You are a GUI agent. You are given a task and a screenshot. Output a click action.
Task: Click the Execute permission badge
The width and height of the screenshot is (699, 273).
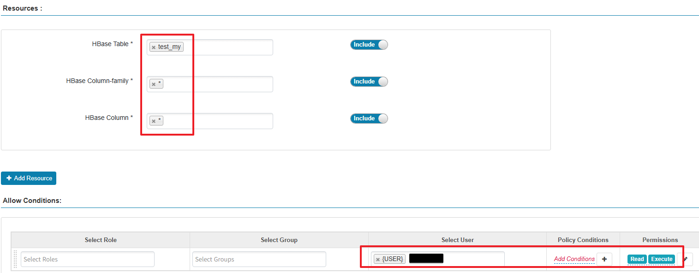(x=662, y=259)
